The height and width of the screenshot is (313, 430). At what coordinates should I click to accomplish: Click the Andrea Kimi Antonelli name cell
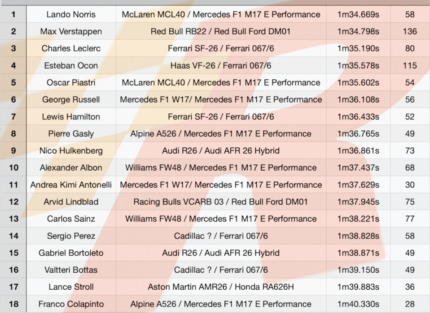tap(71, 184)
